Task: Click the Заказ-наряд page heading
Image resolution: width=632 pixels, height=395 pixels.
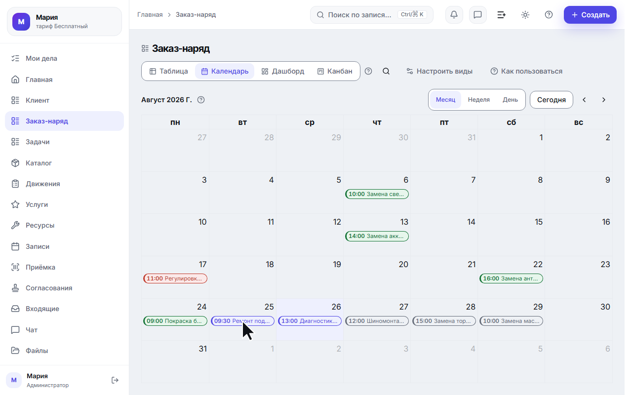Action: (181, 48)
